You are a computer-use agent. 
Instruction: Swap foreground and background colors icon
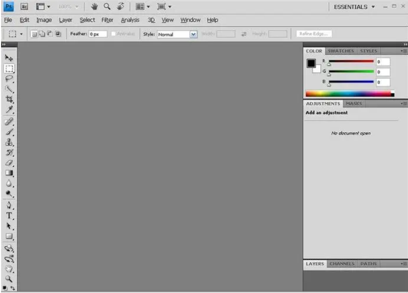(x=13, y=288)
